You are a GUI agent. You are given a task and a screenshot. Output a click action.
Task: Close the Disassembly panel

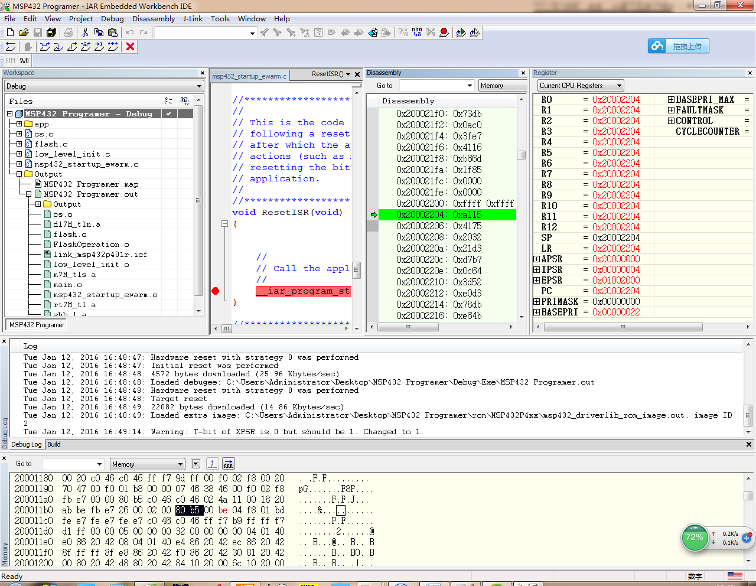[x=523, y=73]
